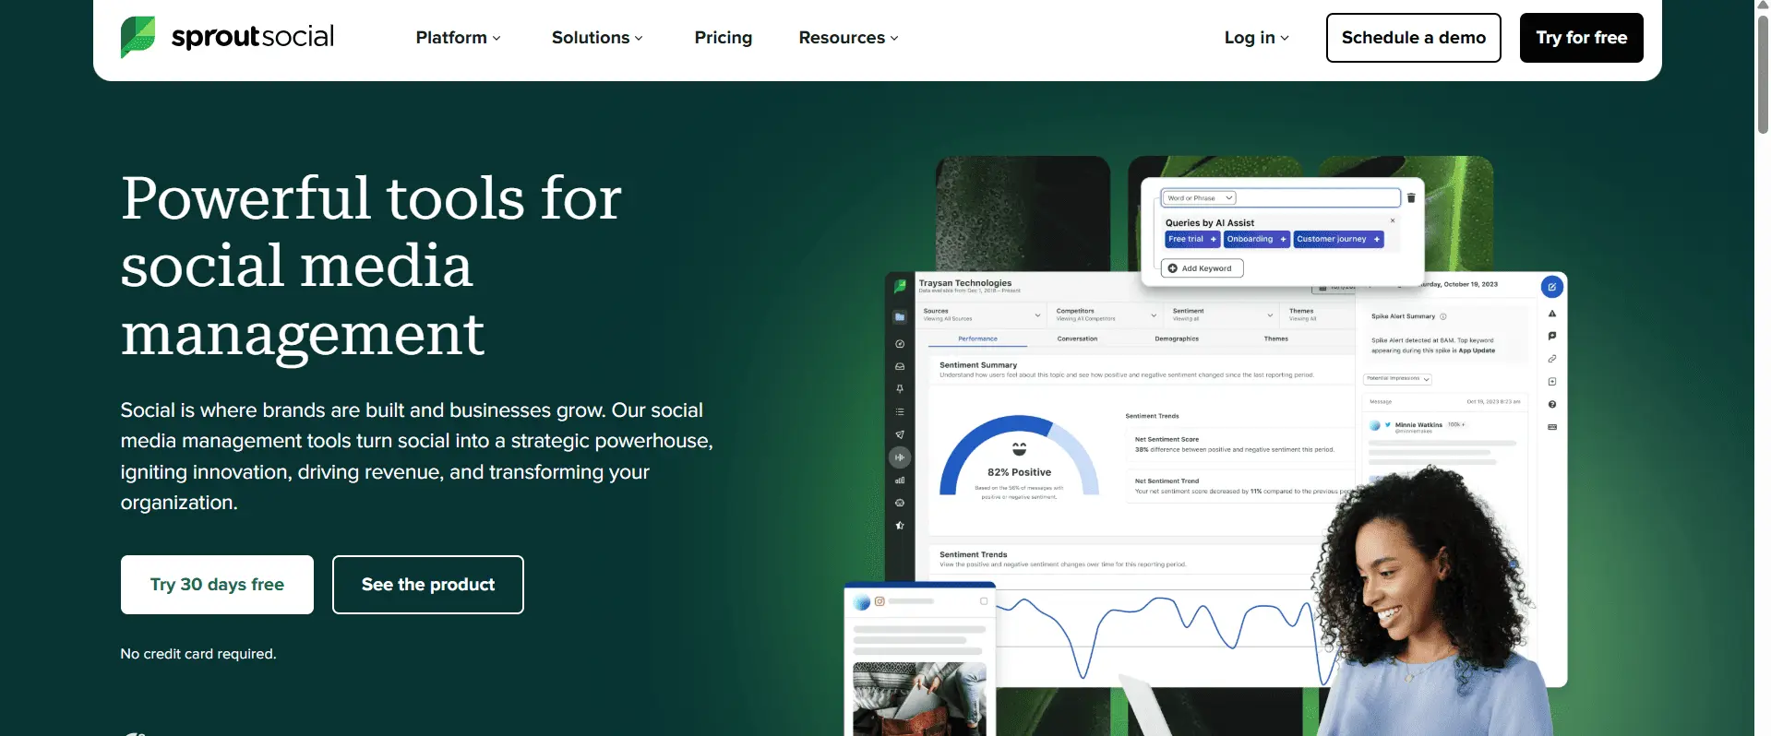Click the Sprout Social leaf logo
The image size is (1771, 736).
138,37
